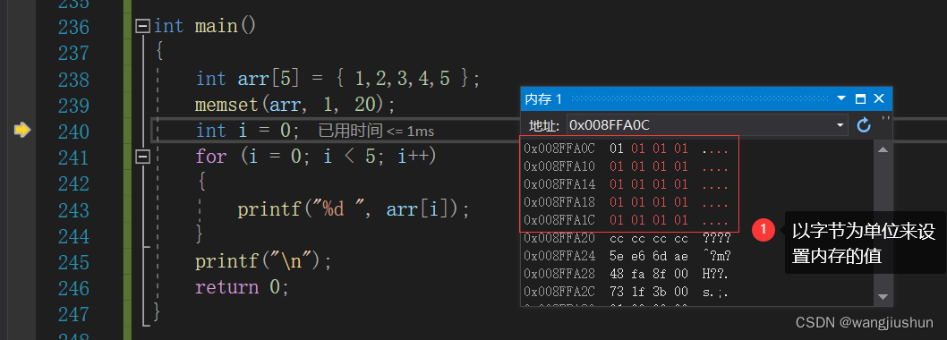Refresh the memory window with the circular arrow icon
Viewport: 947px width, 340px height.
click(865, 125)
